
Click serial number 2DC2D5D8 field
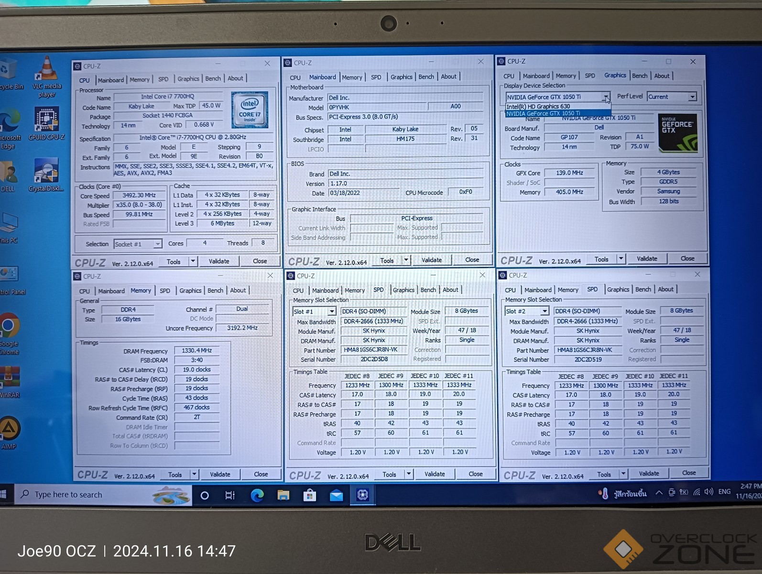point(374,359)
